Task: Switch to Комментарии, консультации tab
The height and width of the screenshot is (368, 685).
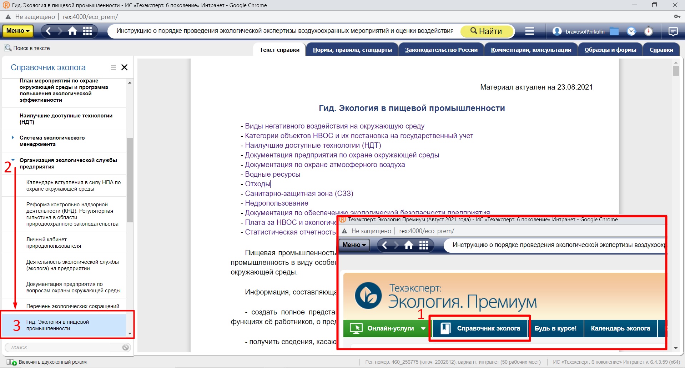Action: coord(531,50)
